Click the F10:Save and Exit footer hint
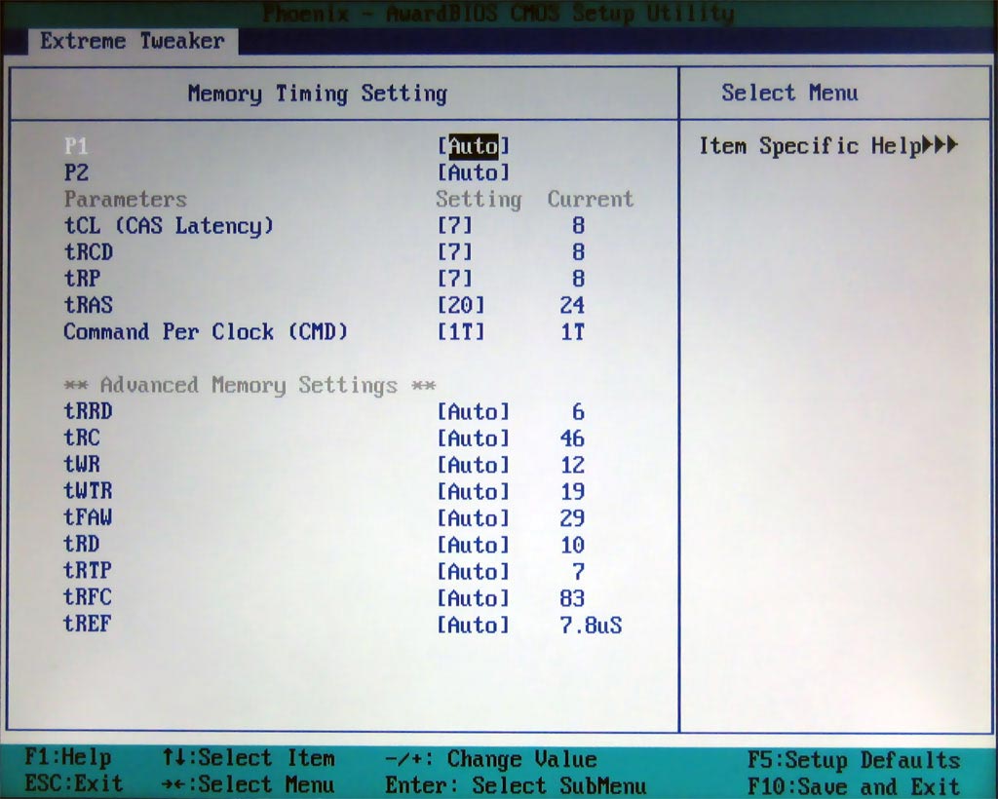Screen dimensions: 998x799 pos(854,786)
